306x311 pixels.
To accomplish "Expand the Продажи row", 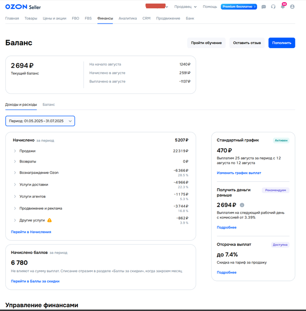I will click(x=15, y=151).
